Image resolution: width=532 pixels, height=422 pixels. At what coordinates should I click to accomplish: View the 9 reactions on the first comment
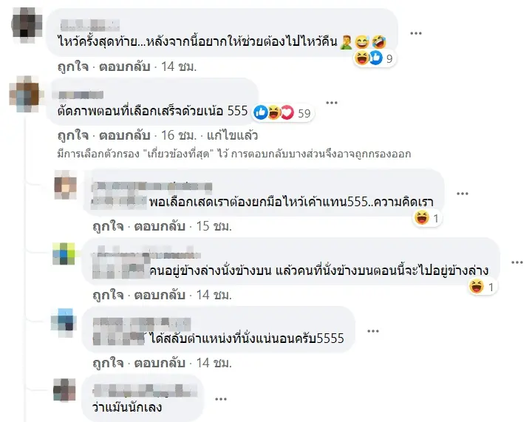[x=374, y=58]
